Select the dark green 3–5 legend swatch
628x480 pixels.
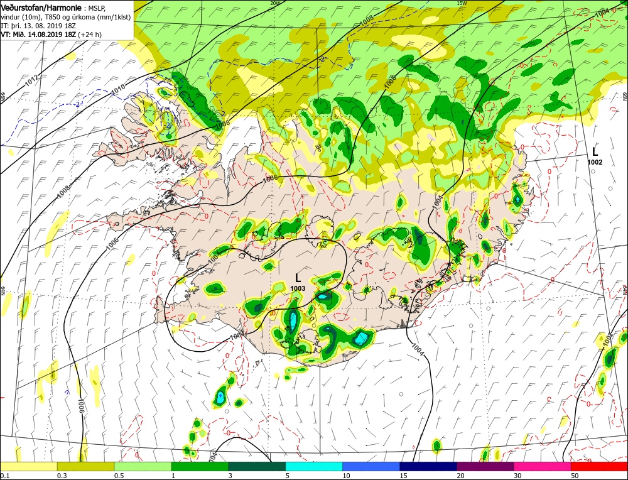click(257, 466)
